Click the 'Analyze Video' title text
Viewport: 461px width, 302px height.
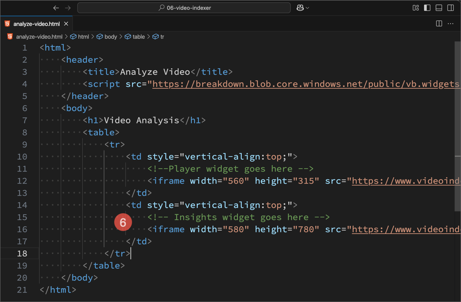[155, 72]
